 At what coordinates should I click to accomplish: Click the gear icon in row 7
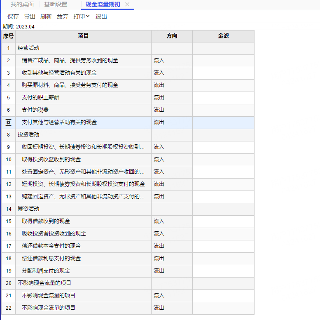(x=8, y=122)
